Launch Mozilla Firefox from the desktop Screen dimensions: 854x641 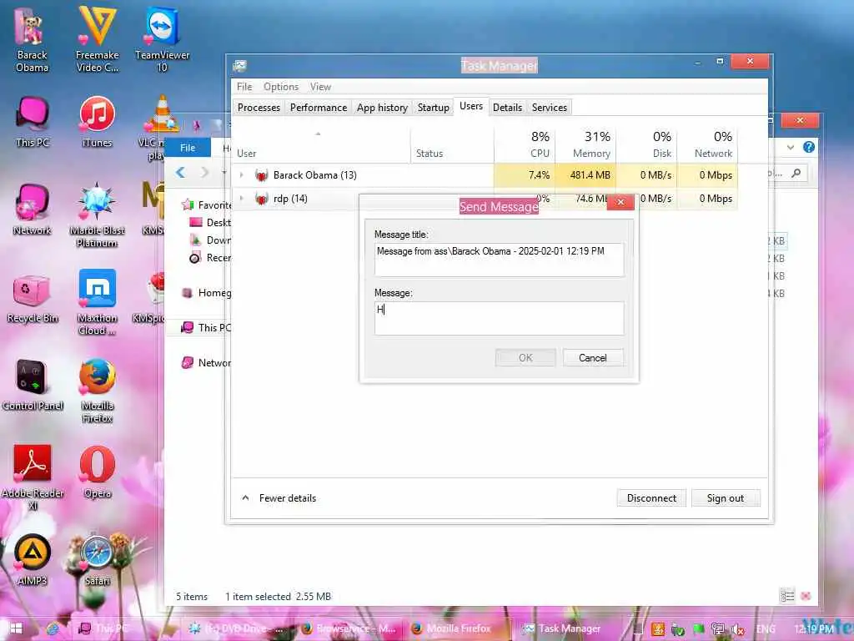[97, 391]
